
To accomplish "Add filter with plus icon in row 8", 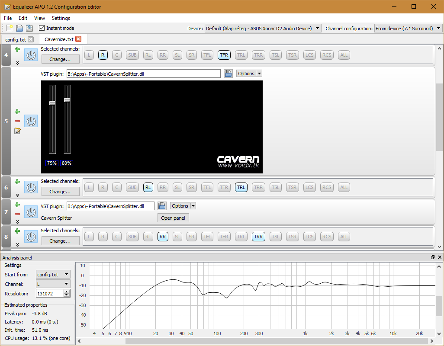I will [x=17, y=231].
